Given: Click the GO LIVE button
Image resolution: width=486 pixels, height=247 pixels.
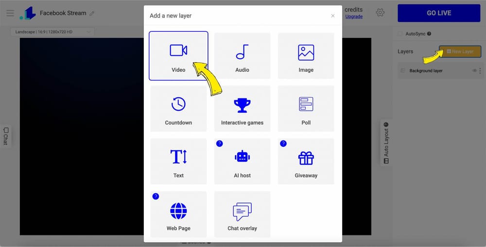Looking at the screenshot, I should (x=439, y=13).
